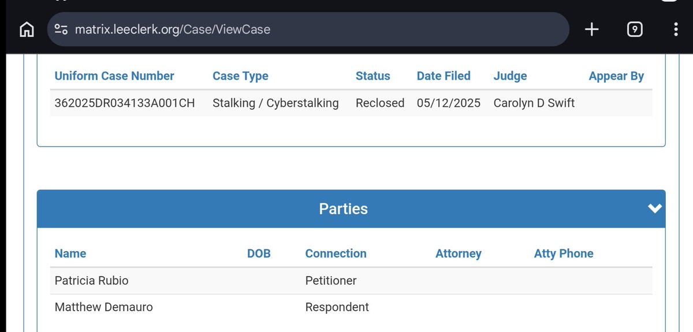Click the Matthew Demauro name cell
This screenshot has width=693, height=332.
[x=103, y=307]
